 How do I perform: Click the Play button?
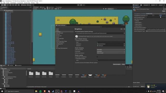pos(78,5)
